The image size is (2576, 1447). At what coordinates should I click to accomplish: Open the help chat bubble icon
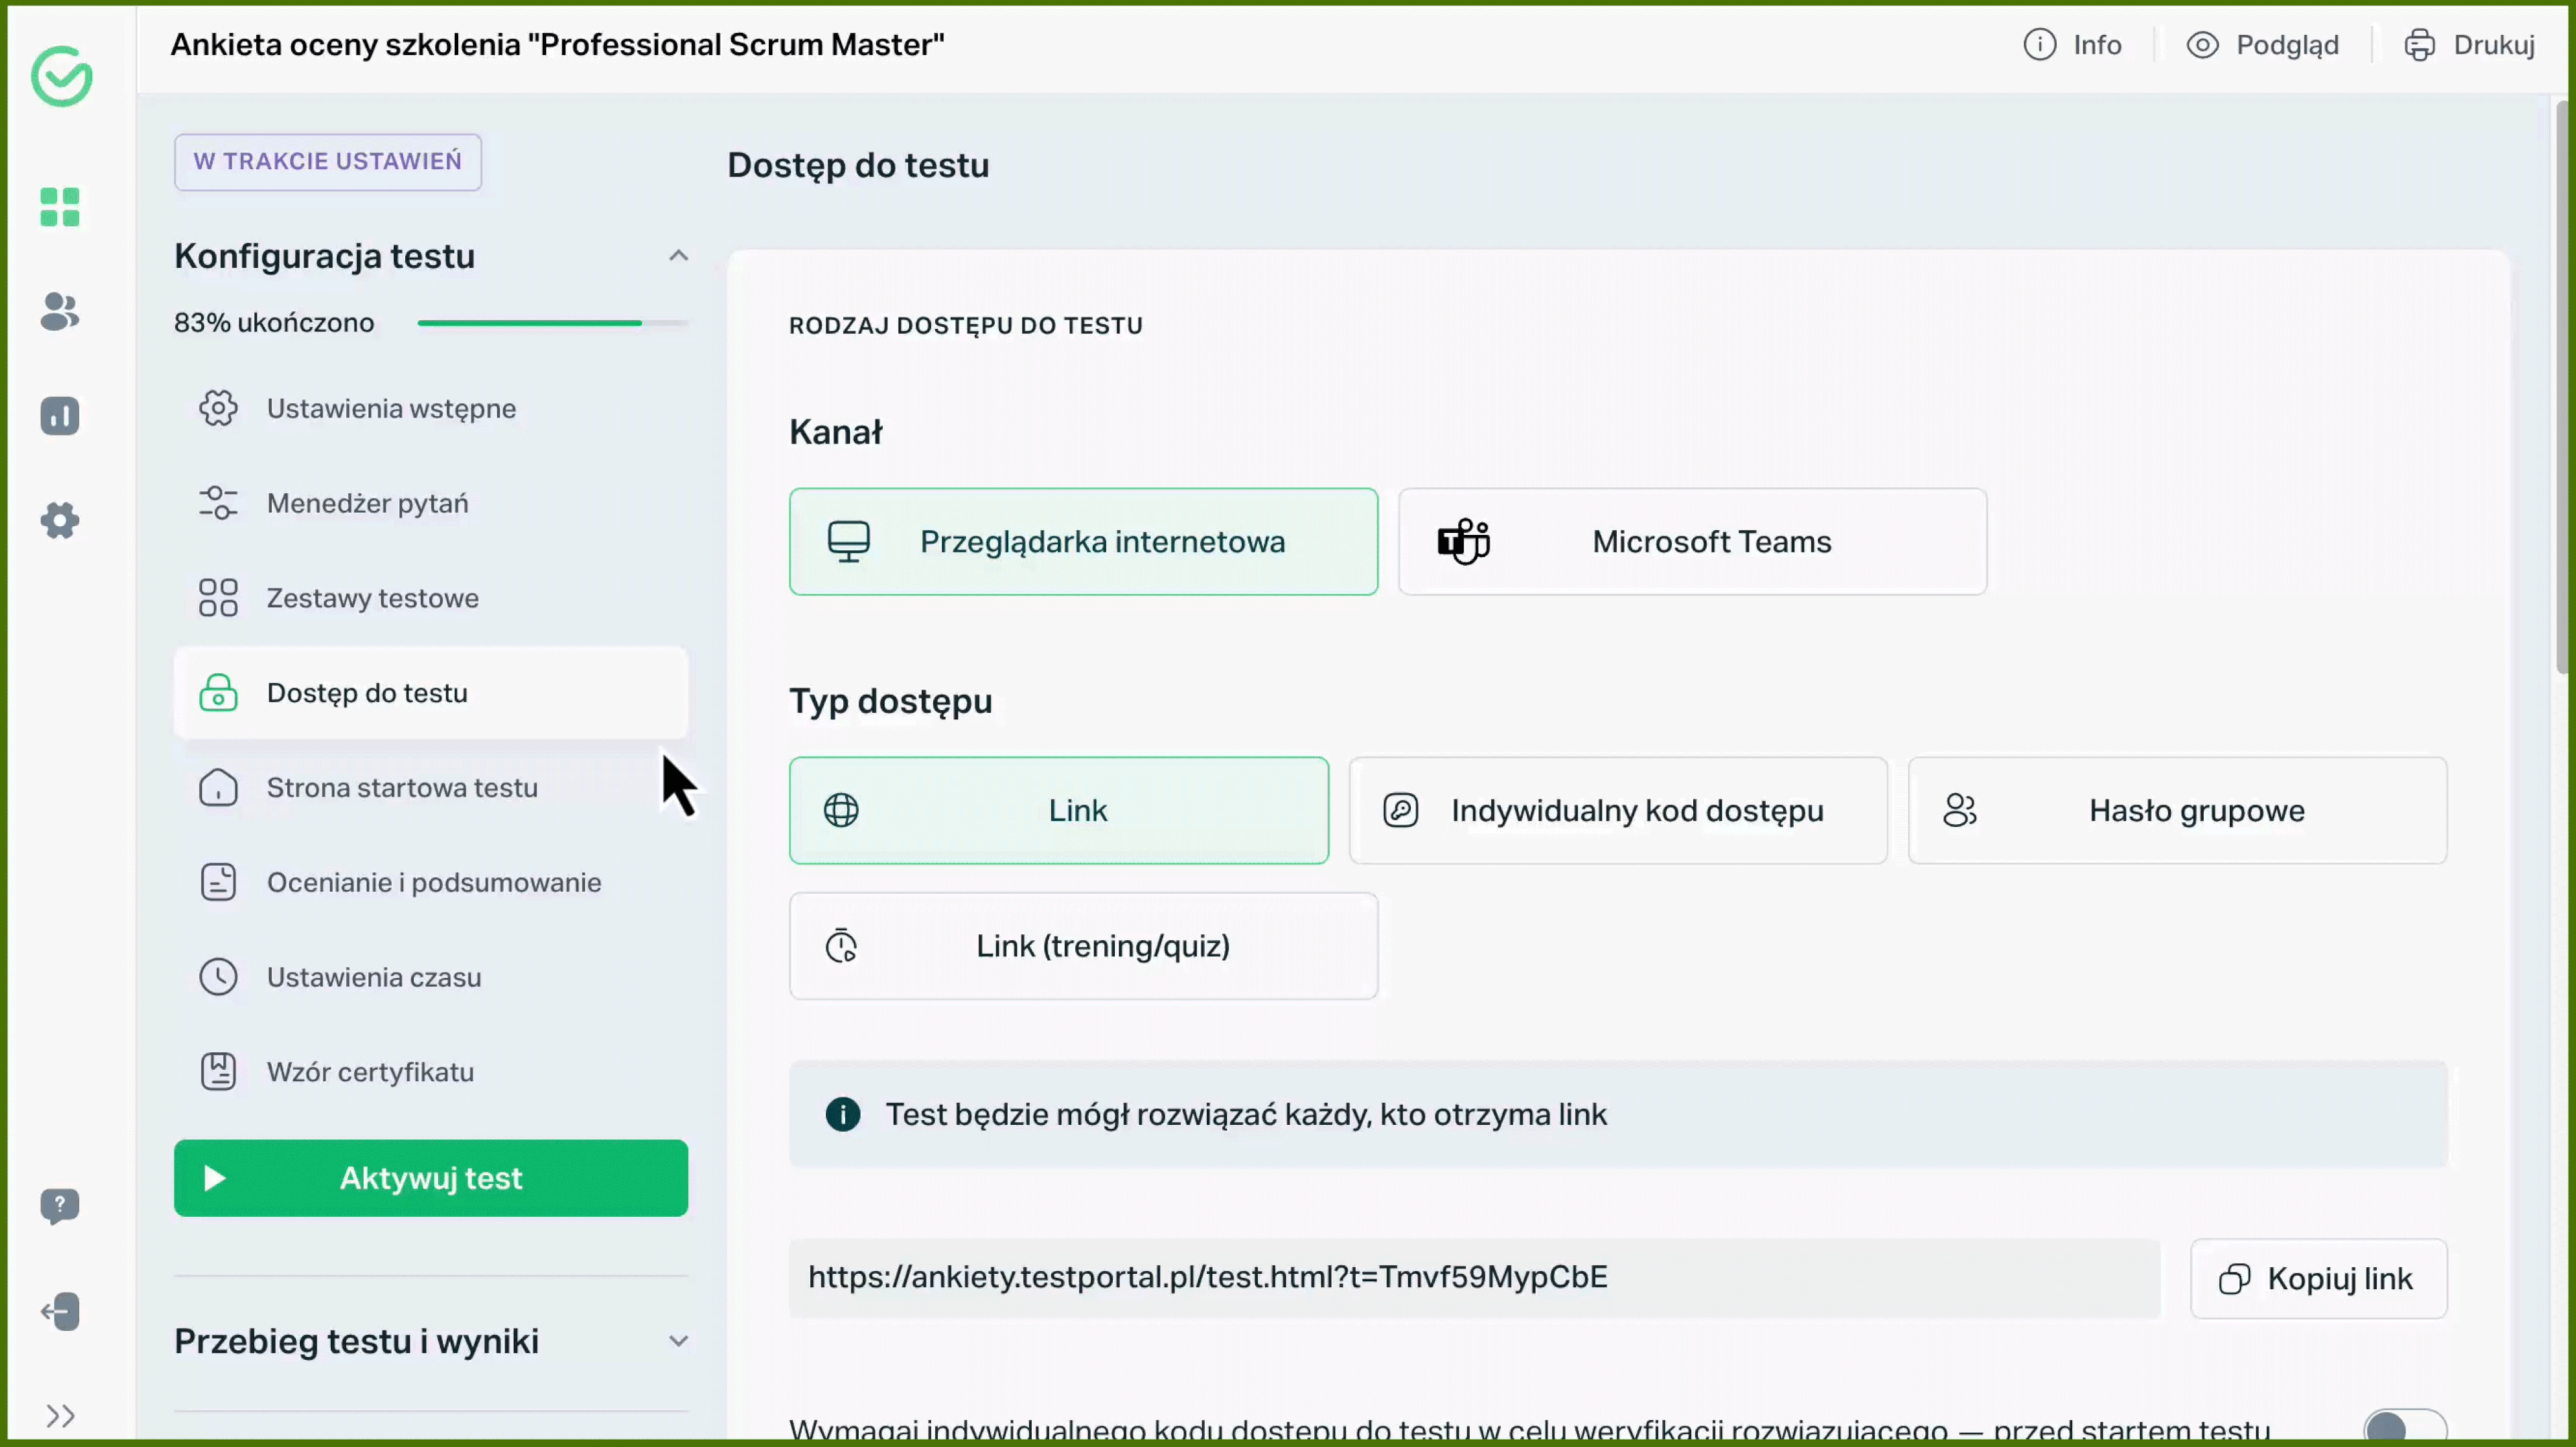[60, 1206]
